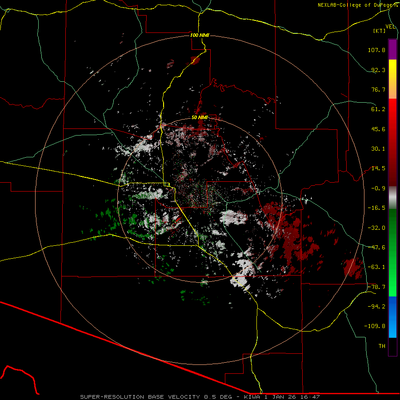Click the [KT] units label
The width and height of the screenshot is (400, 400).
(380, 31)
